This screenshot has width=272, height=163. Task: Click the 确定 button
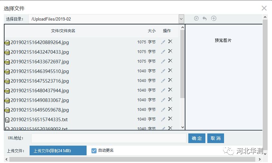tap(197, 138)
